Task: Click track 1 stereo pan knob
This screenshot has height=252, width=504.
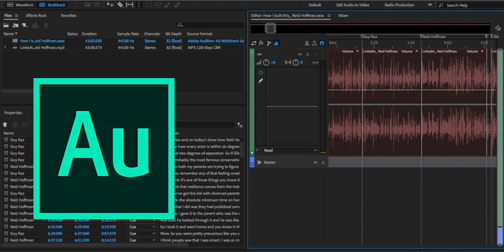Action: [x=295, y=62]
